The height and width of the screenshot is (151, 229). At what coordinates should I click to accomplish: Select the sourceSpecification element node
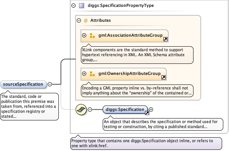(x=23, y=84)
